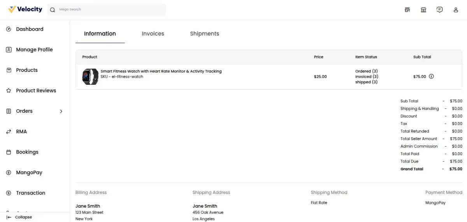Click the Dashboard gauge icon
This screenshot has height=222, width=467.
click(9, 29)
